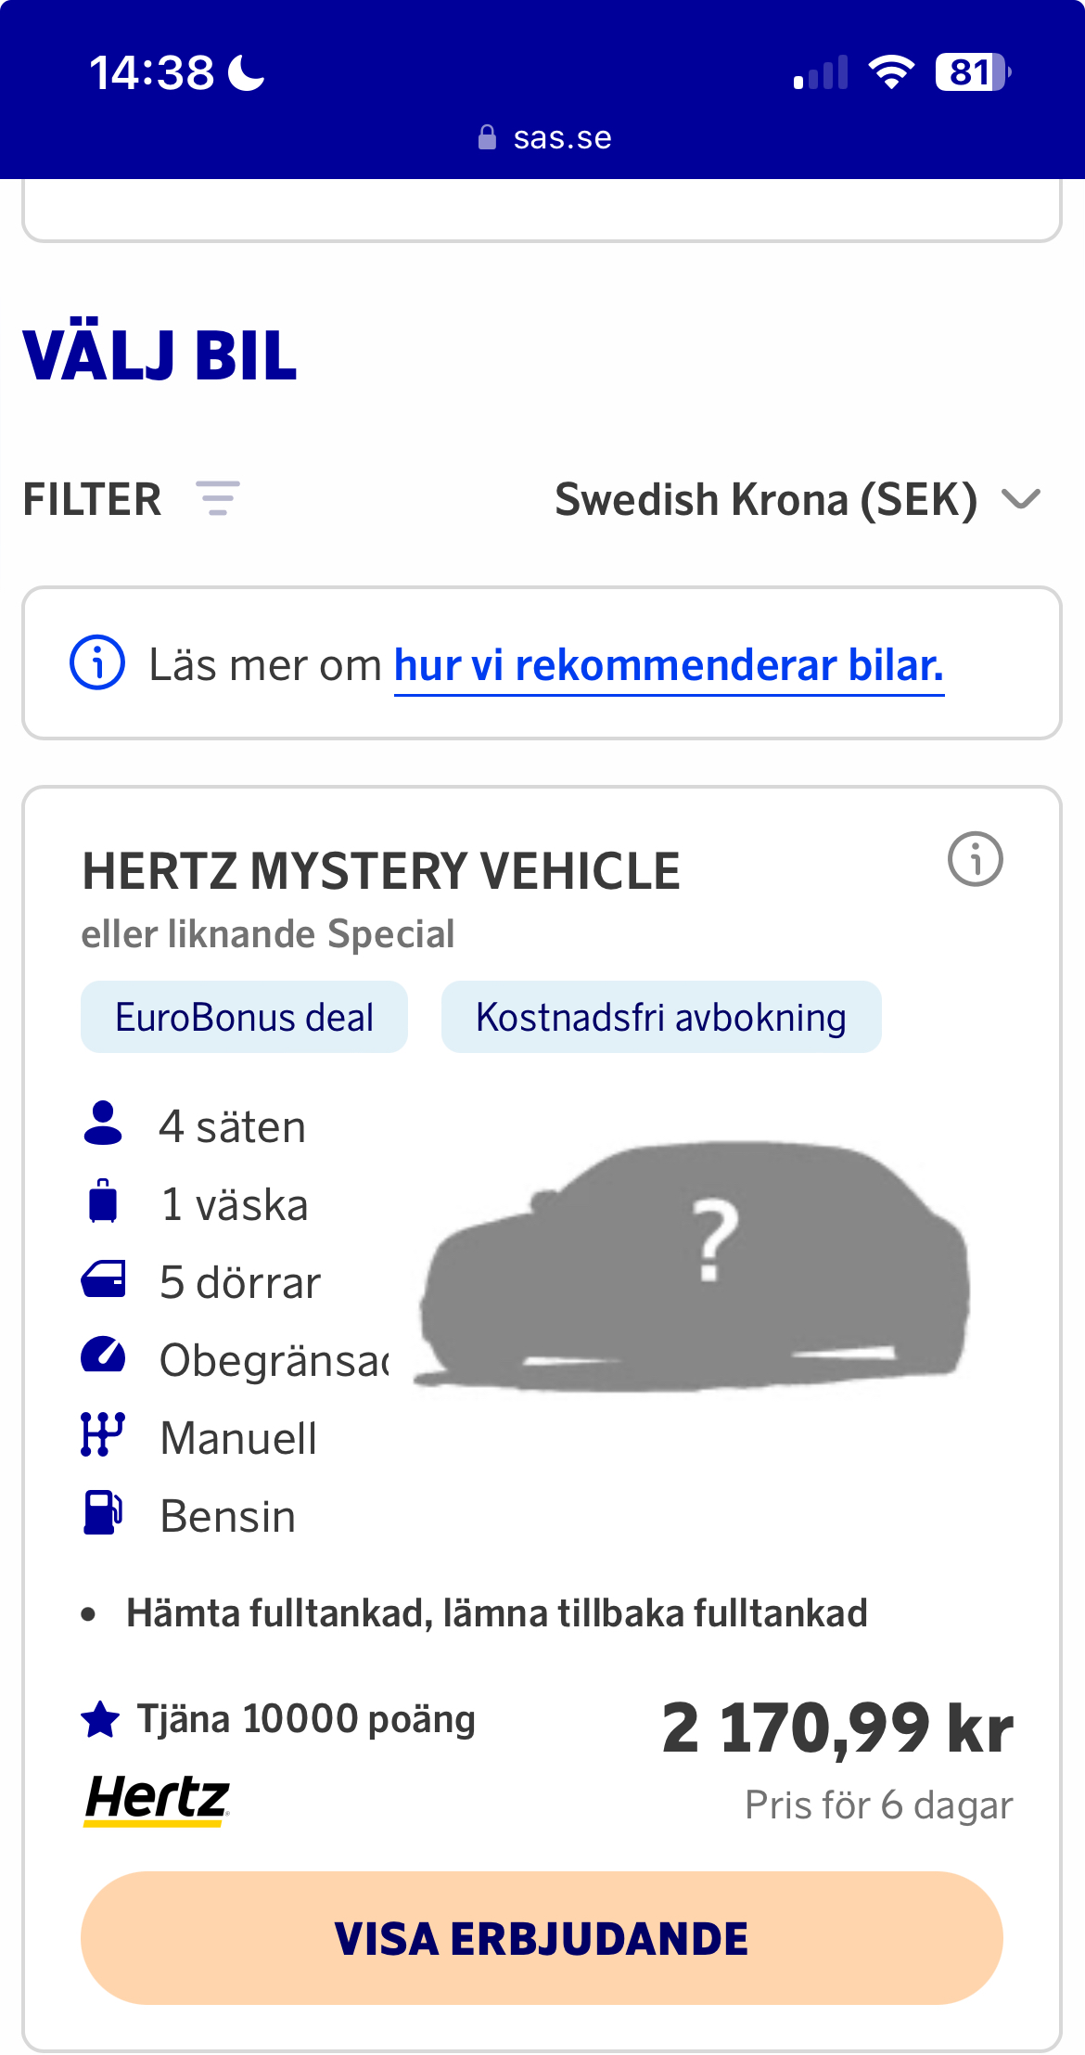Open the filter lines icon
The width and height of the screenshot is (1085, 2055).
coord(218,498)
